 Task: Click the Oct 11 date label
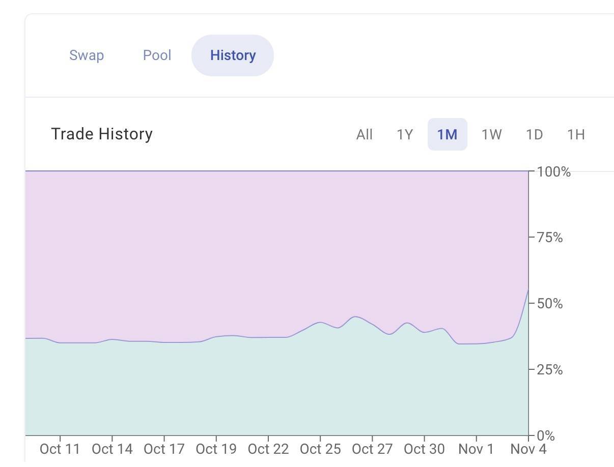(x=60, y=449)
